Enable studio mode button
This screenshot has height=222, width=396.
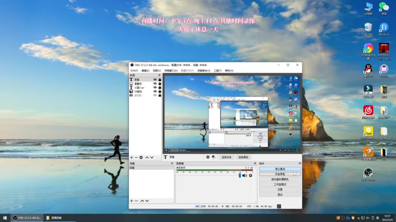click(x=280, y=184)
